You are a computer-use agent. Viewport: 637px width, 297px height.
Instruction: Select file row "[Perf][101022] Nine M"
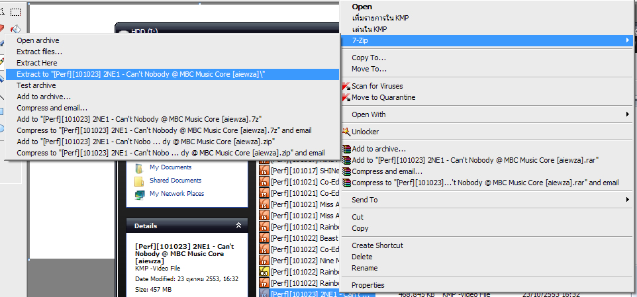pyautogui.click(x=299, y=260)
